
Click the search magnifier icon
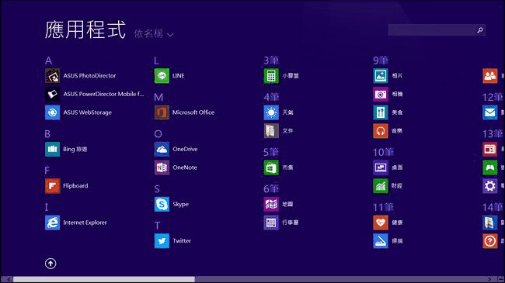pos(480,30)
